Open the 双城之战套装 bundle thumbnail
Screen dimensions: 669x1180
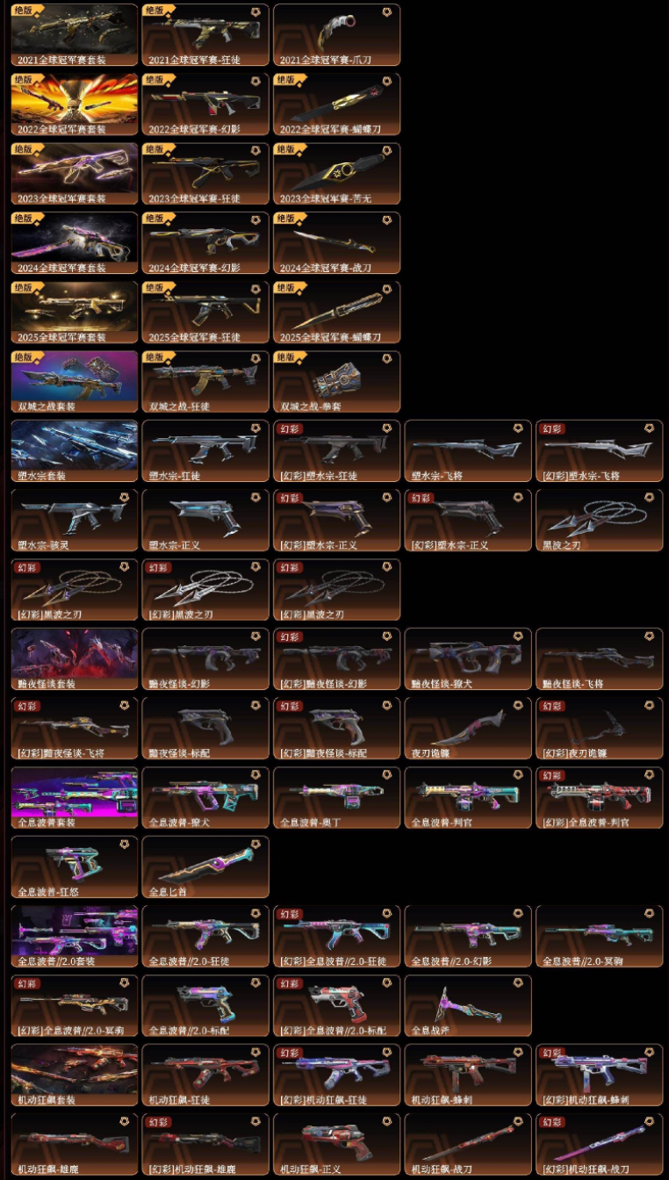[x=75, y=382]
